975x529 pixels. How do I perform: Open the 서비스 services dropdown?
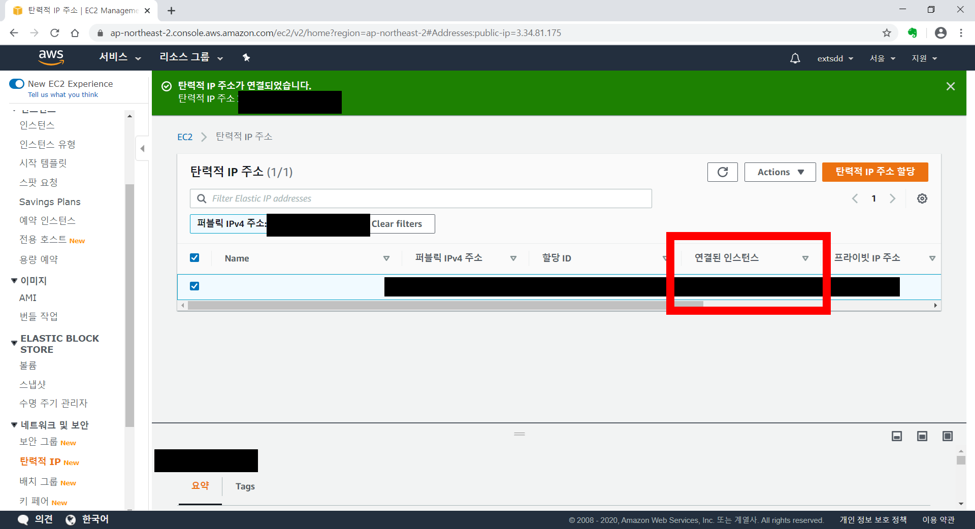pos(120,57)
